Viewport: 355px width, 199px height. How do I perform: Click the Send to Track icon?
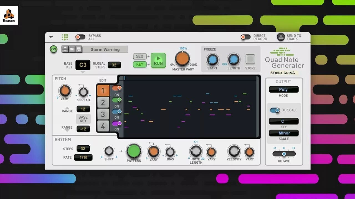[x=281, y=37]
